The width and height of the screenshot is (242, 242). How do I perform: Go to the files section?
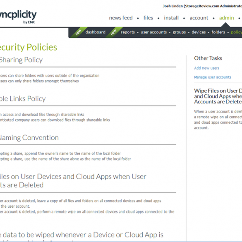[148, 18]
